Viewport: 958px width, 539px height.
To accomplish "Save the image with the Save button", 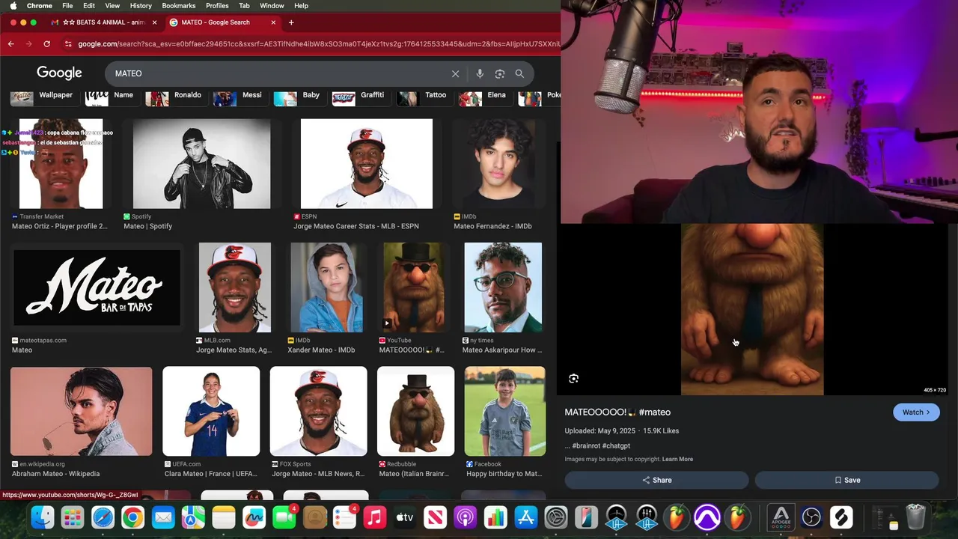I will [846, 480].
